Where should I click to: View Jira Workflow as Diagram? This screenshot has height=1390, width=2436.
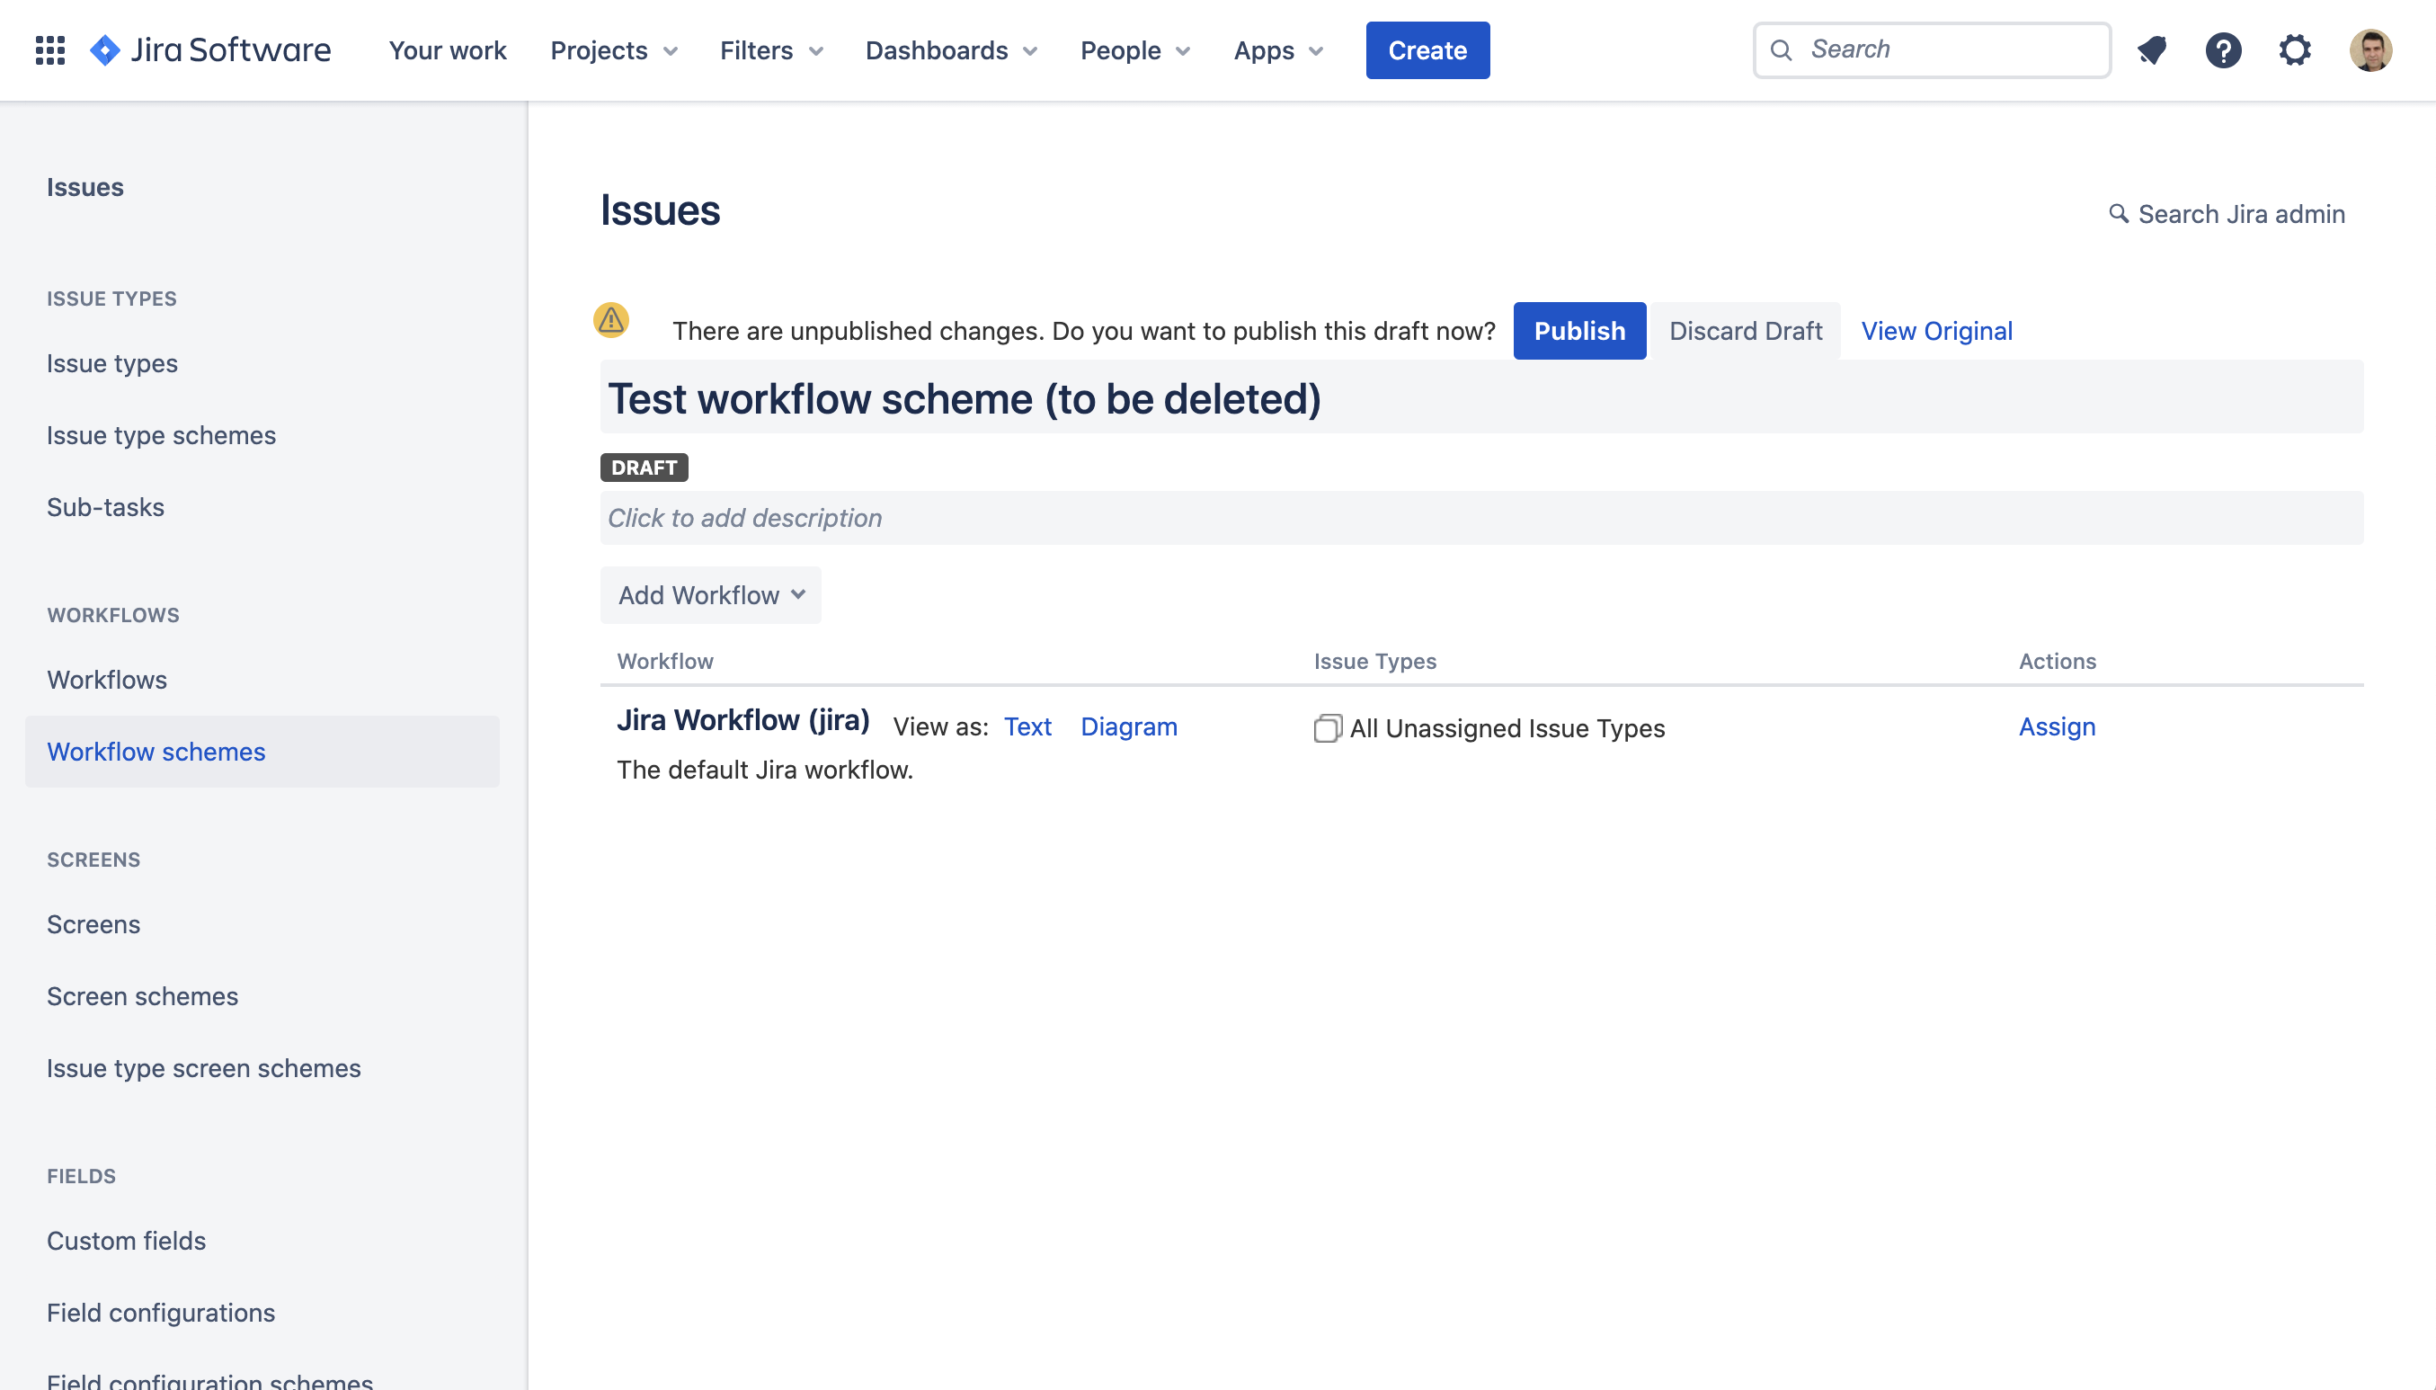coord(1129,727)
